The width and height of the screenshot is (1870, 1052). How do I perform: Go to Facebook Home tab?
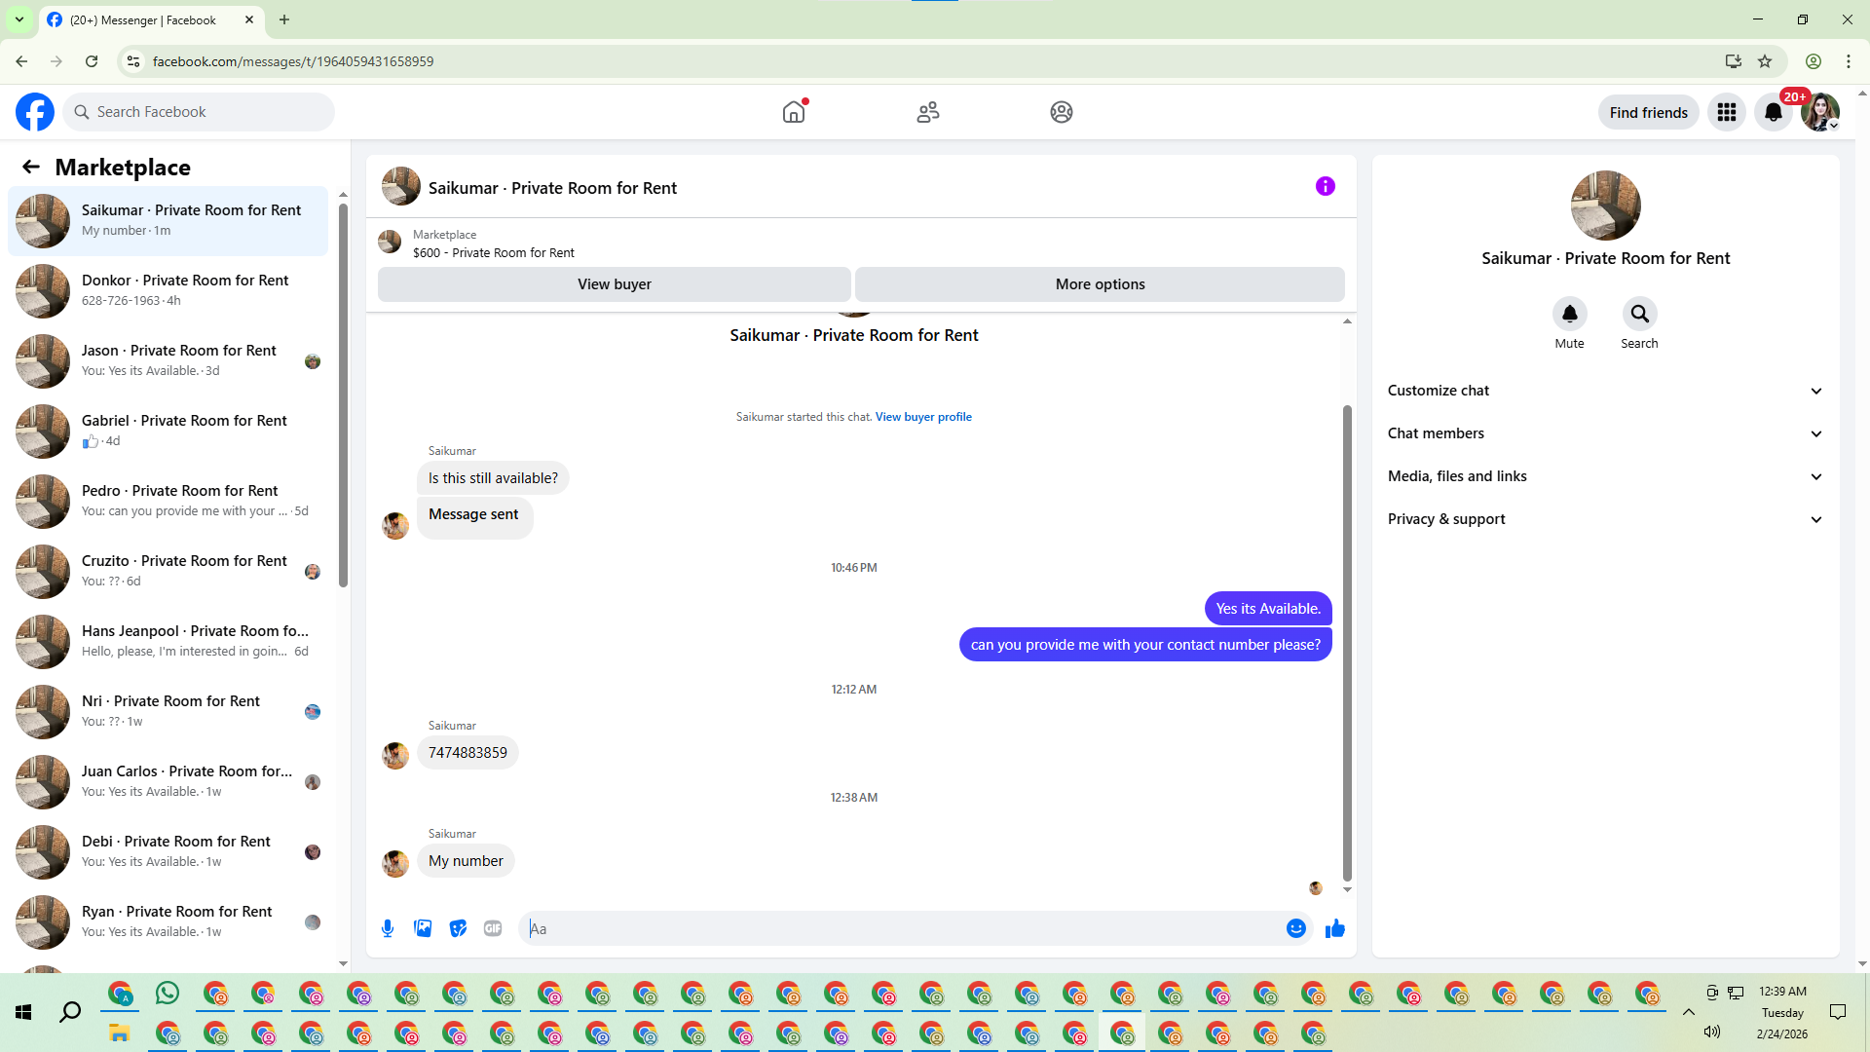(x=794, y=112)
